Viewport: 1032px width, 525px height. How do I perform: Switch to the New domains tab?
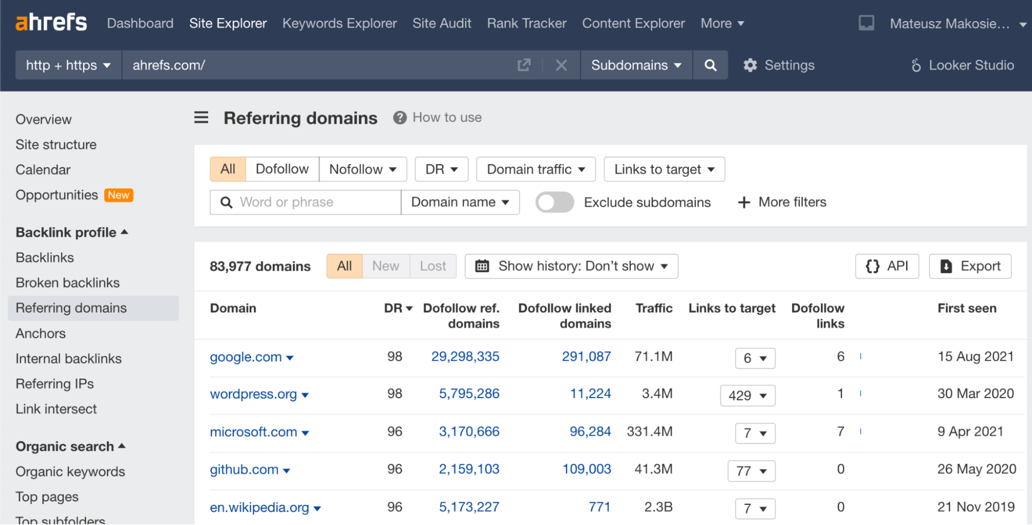point(385,266)
